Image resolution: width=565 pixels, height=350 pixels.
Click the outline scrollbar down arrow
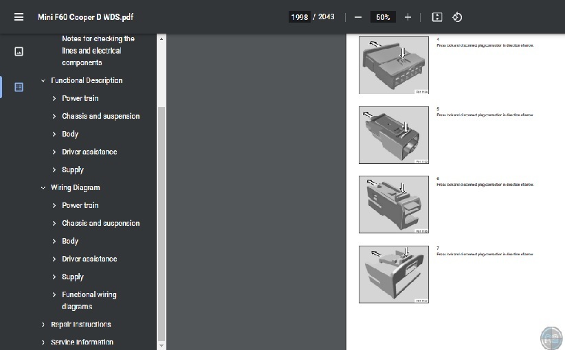point(162,346)
